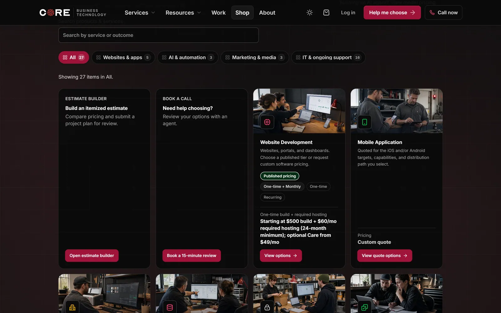The image size is (501, 313).
Task: Click the Custom quote pricing text
Action: click(374, 242)
